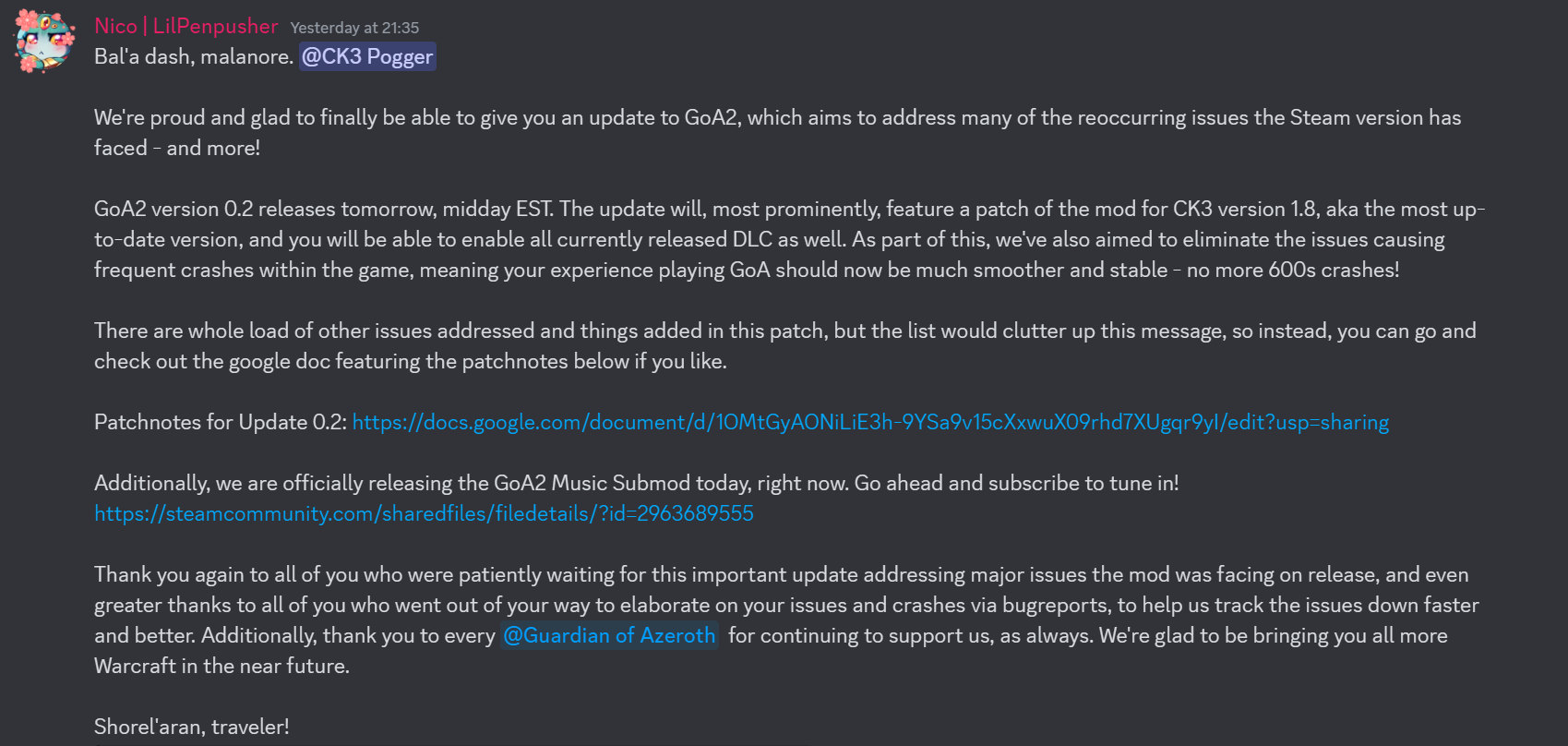Click the "no more 600s crashes!" text
This screenshot has height=746, width=1568.
click(1292, 270)
